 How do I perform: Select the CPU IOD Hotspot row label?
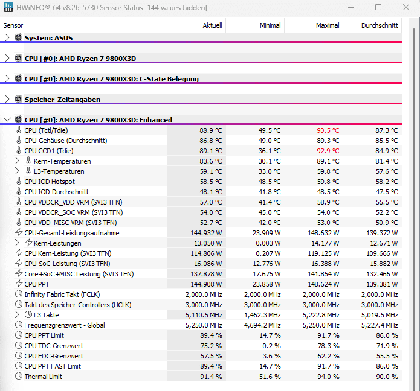tap(50, 182)
